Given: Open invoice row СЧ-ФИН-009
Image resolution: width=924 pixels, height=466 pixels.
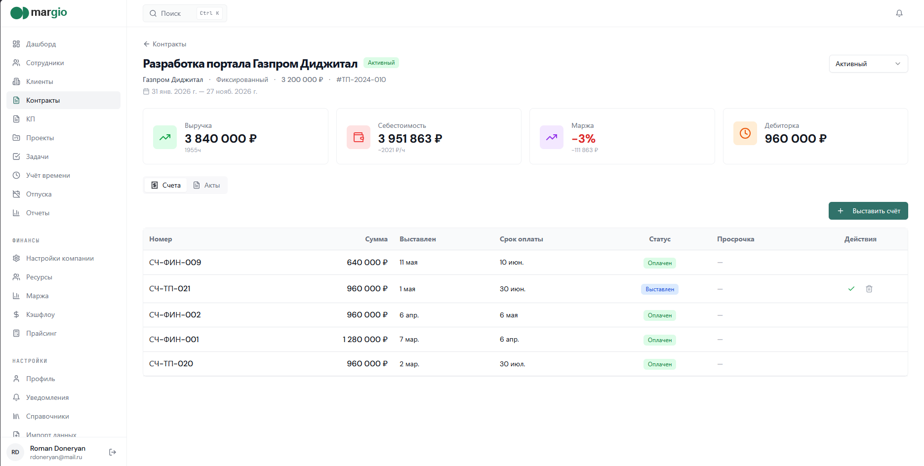Looking at the screenshot, I should [x=525, y=263].
